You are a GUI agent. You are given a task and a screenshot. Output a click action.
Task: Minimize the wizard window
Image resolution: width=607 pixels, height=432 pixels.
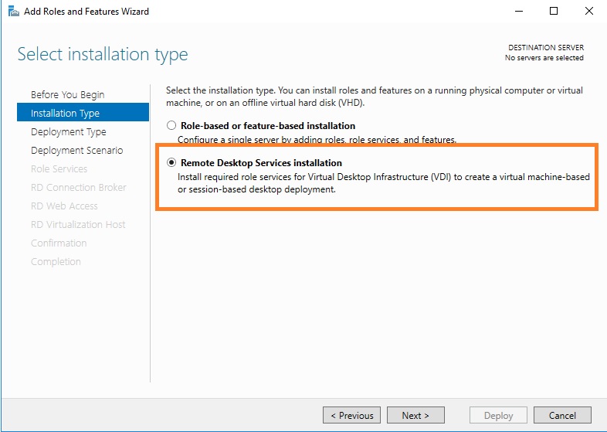[519, 12]
